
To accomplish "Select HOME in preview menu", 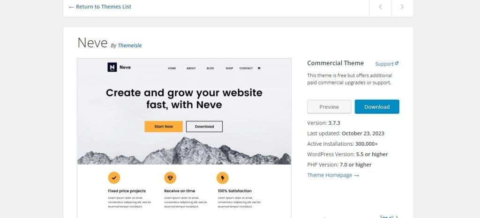I will click(172, 68).
